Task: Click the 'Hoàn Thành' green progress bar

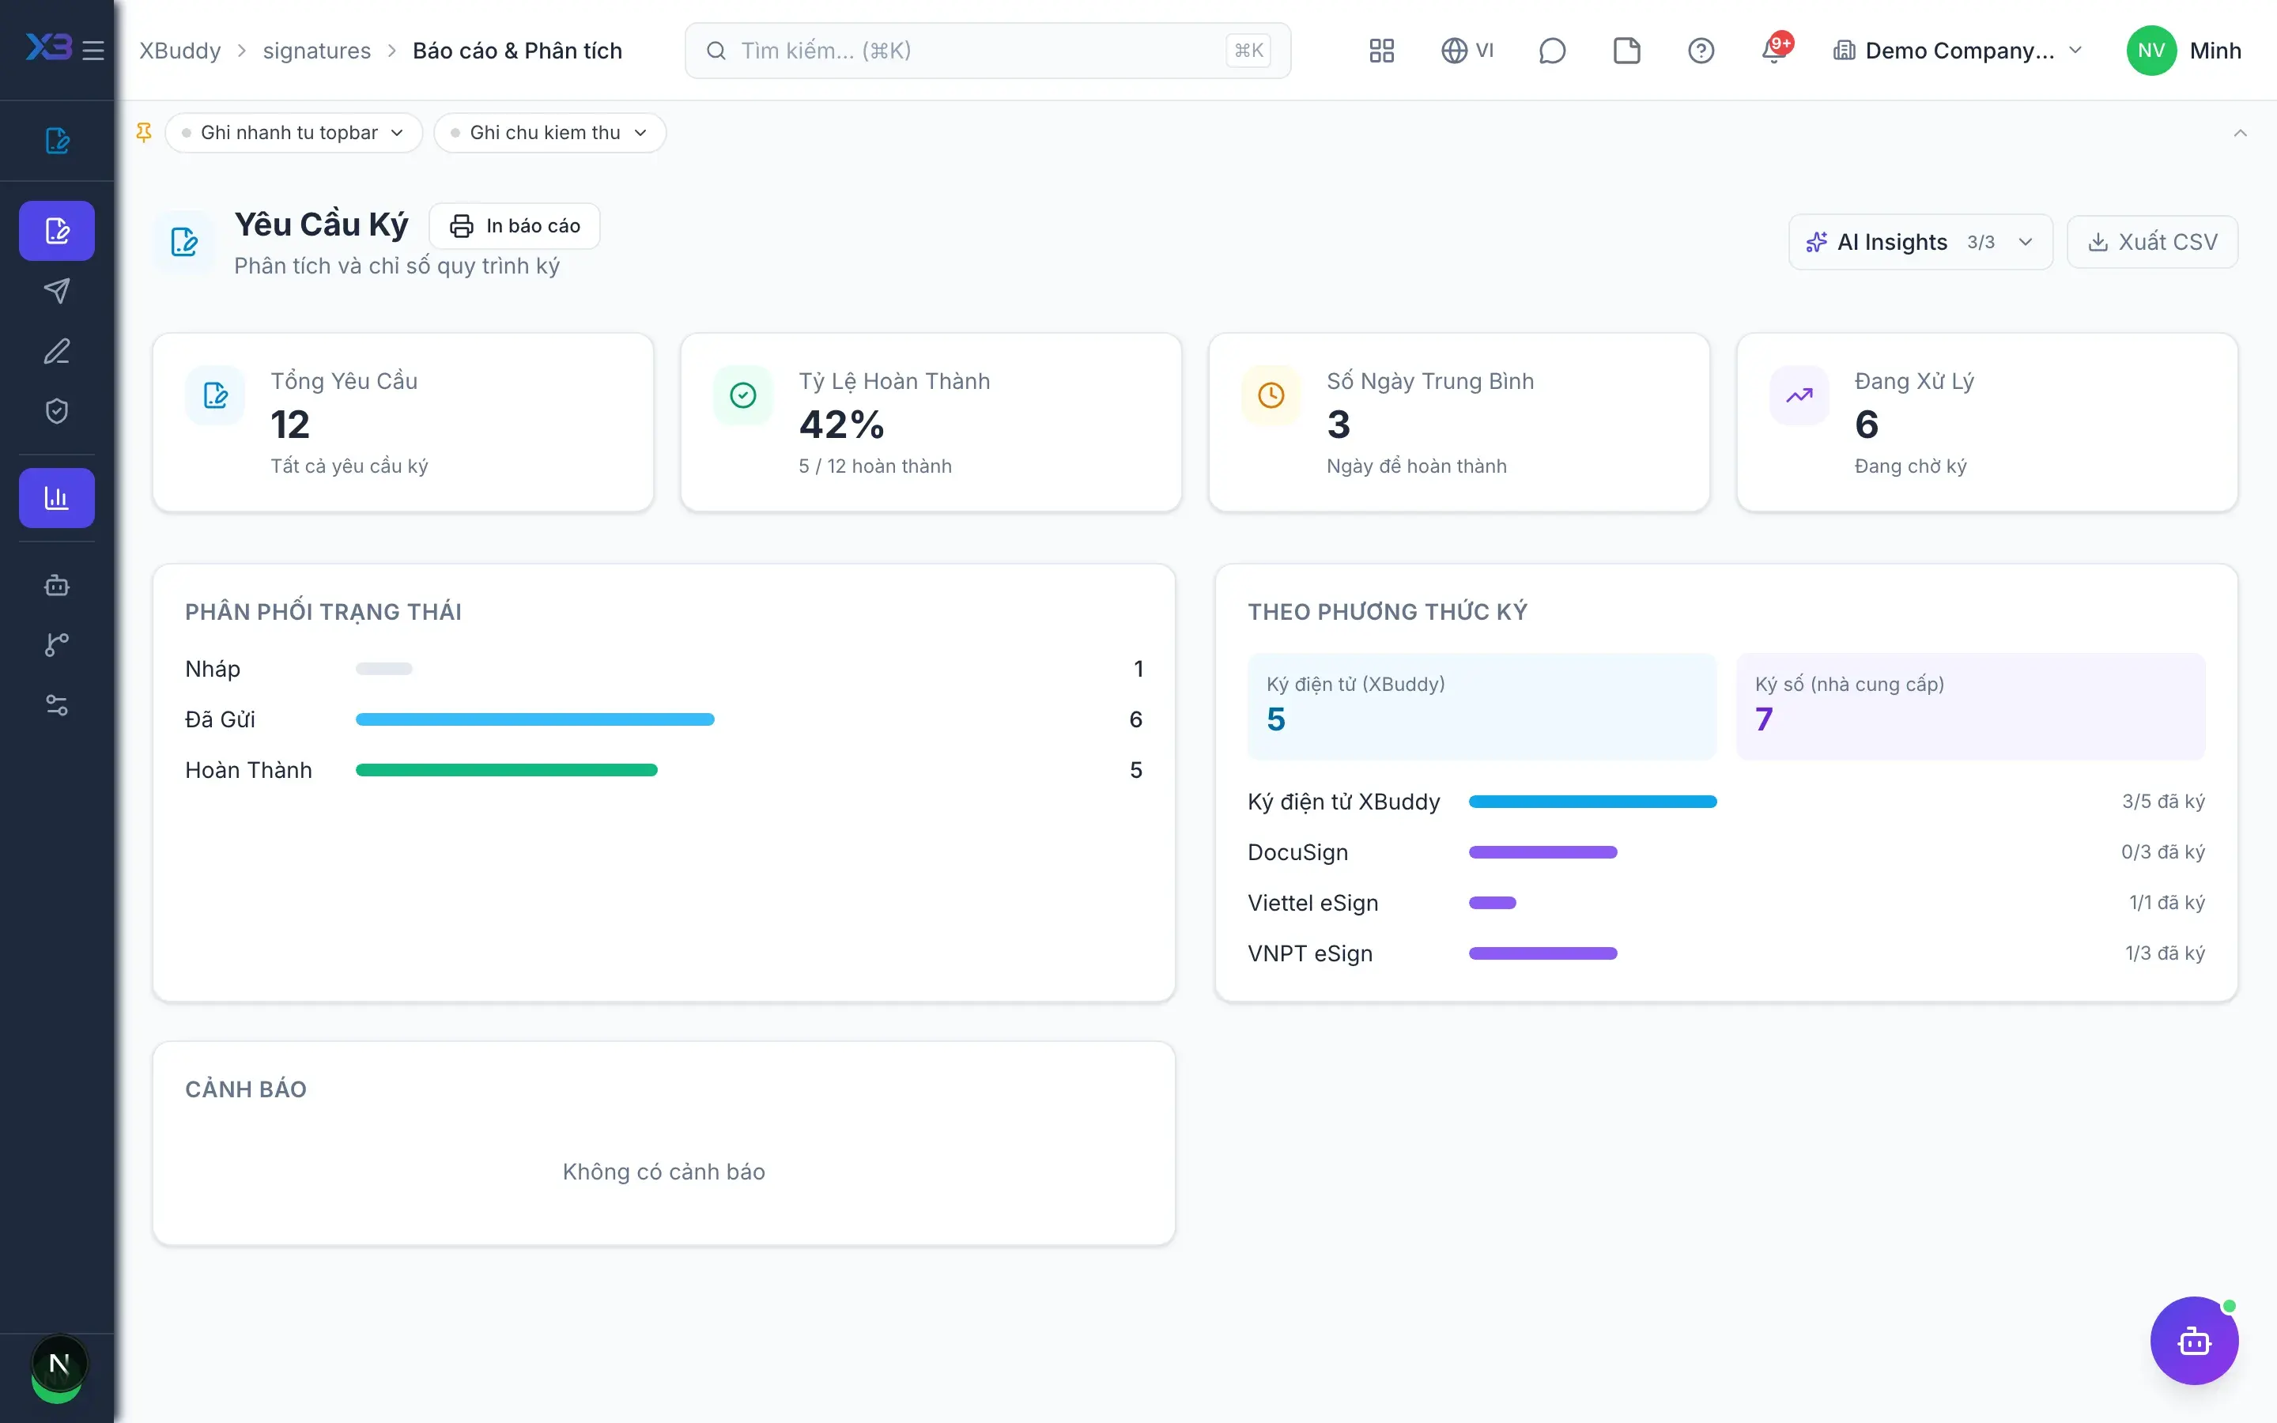Action: click(506, 771)
